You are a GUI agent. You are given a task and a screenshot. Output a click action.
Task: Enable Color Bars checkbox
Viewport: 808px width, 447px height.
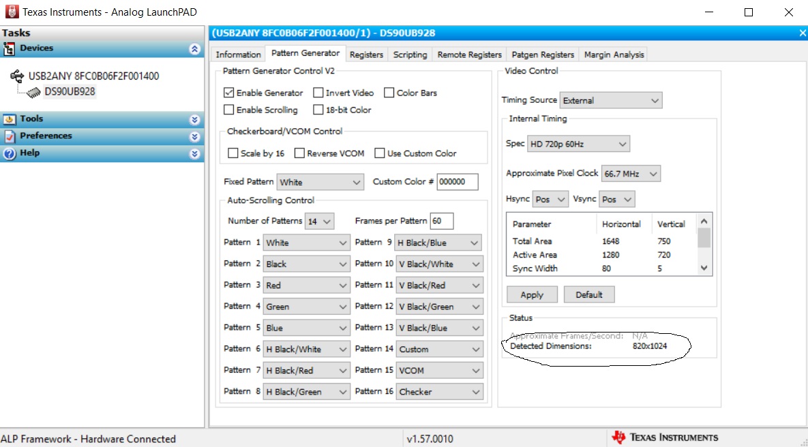pos(389,93)
